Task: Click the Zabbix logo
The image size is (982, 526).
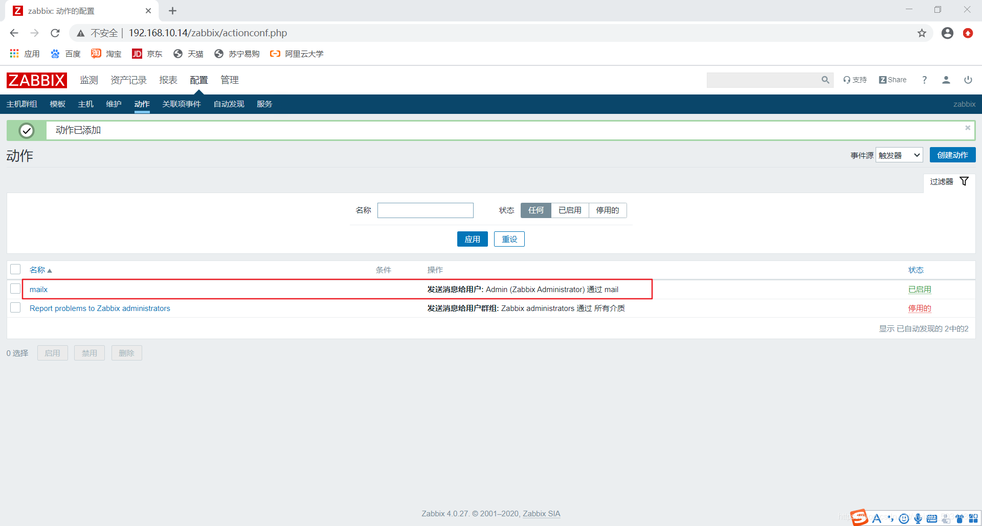Action: pyautogui.click(x=37, y=80)
